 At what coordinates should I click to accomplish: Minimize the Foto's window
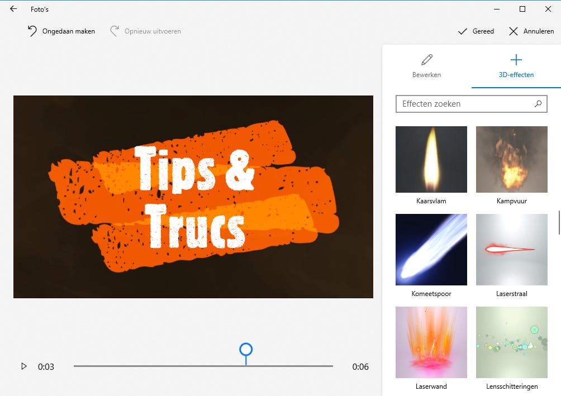point(497,9)
